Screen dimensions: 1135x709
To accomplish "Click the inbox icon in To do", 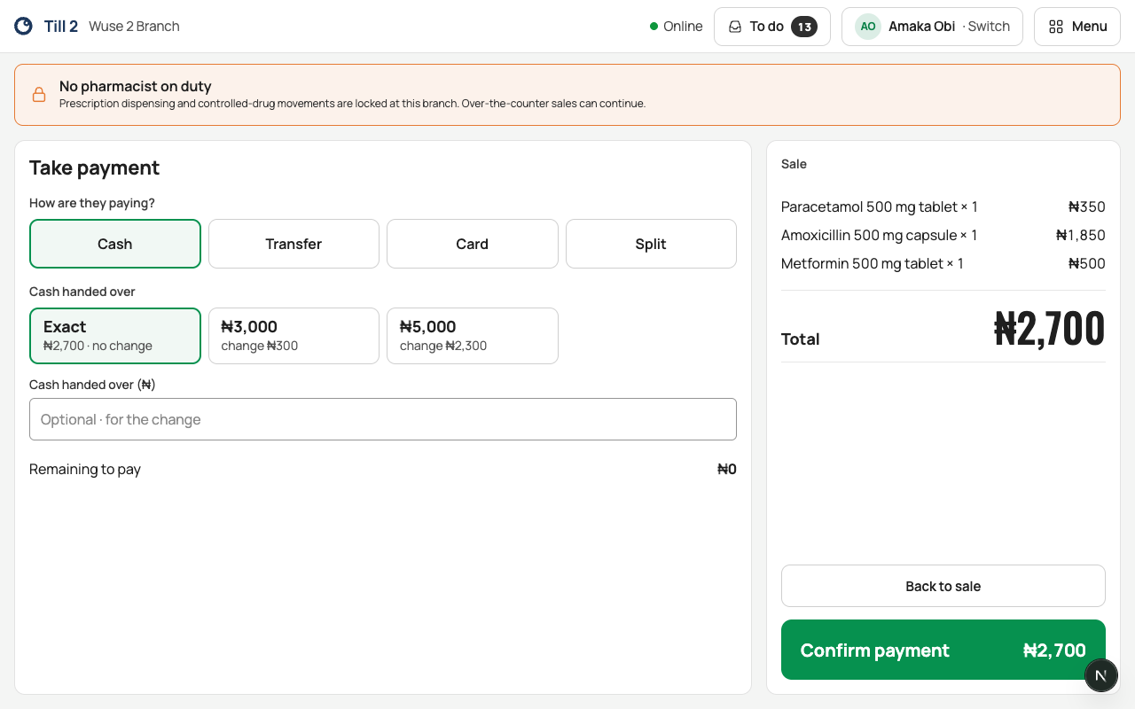I will click(x=735, y=27).
